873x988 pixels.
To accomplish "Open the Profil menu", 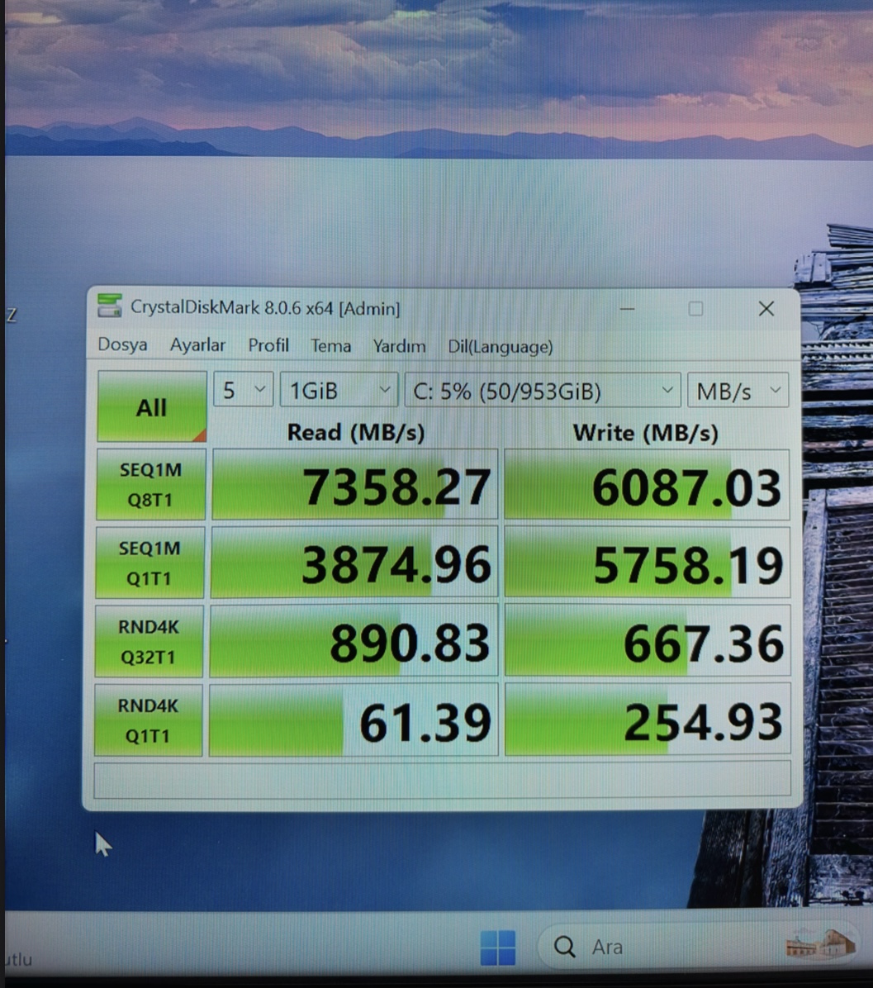I will click(x=268, y=345).
